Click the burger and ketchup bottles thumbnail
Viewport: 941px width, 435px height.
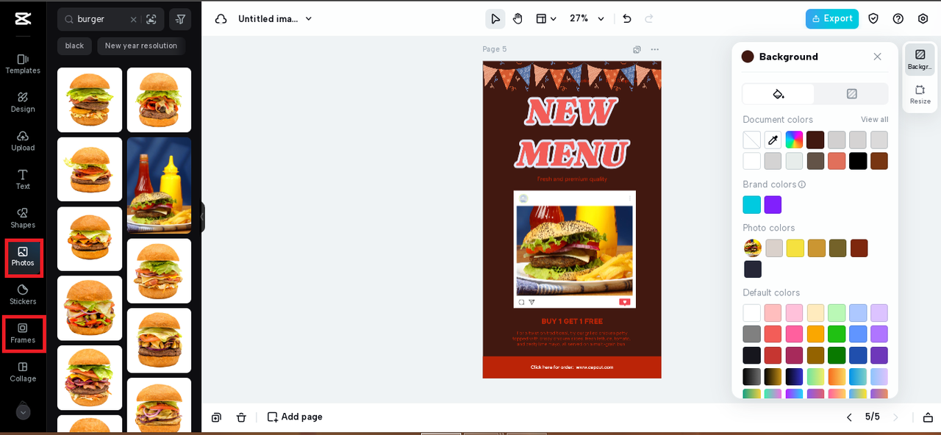click(x=159, y=185)
